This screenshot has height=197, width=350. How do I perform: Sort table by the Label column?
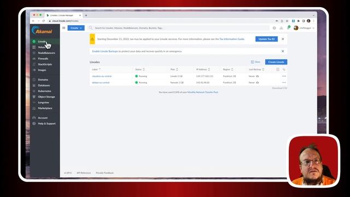[96, 69]
